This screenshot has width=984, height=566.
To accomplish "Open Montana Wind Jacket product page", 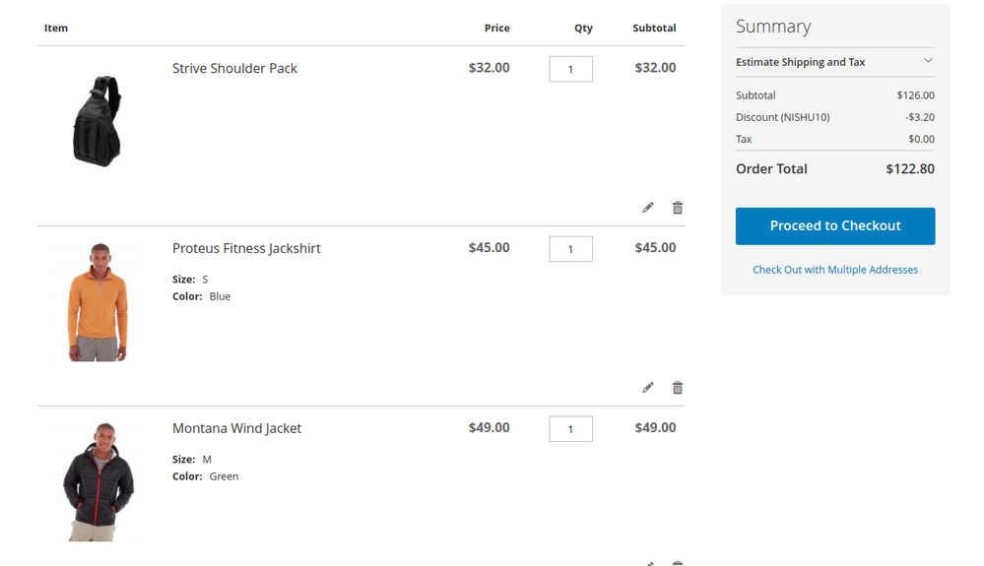I will click(236, 429).
